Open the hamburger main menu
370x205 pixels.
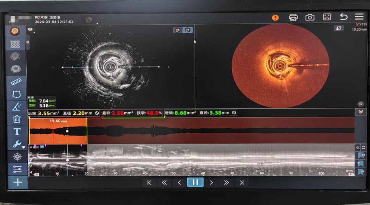[x=359, y=16]
